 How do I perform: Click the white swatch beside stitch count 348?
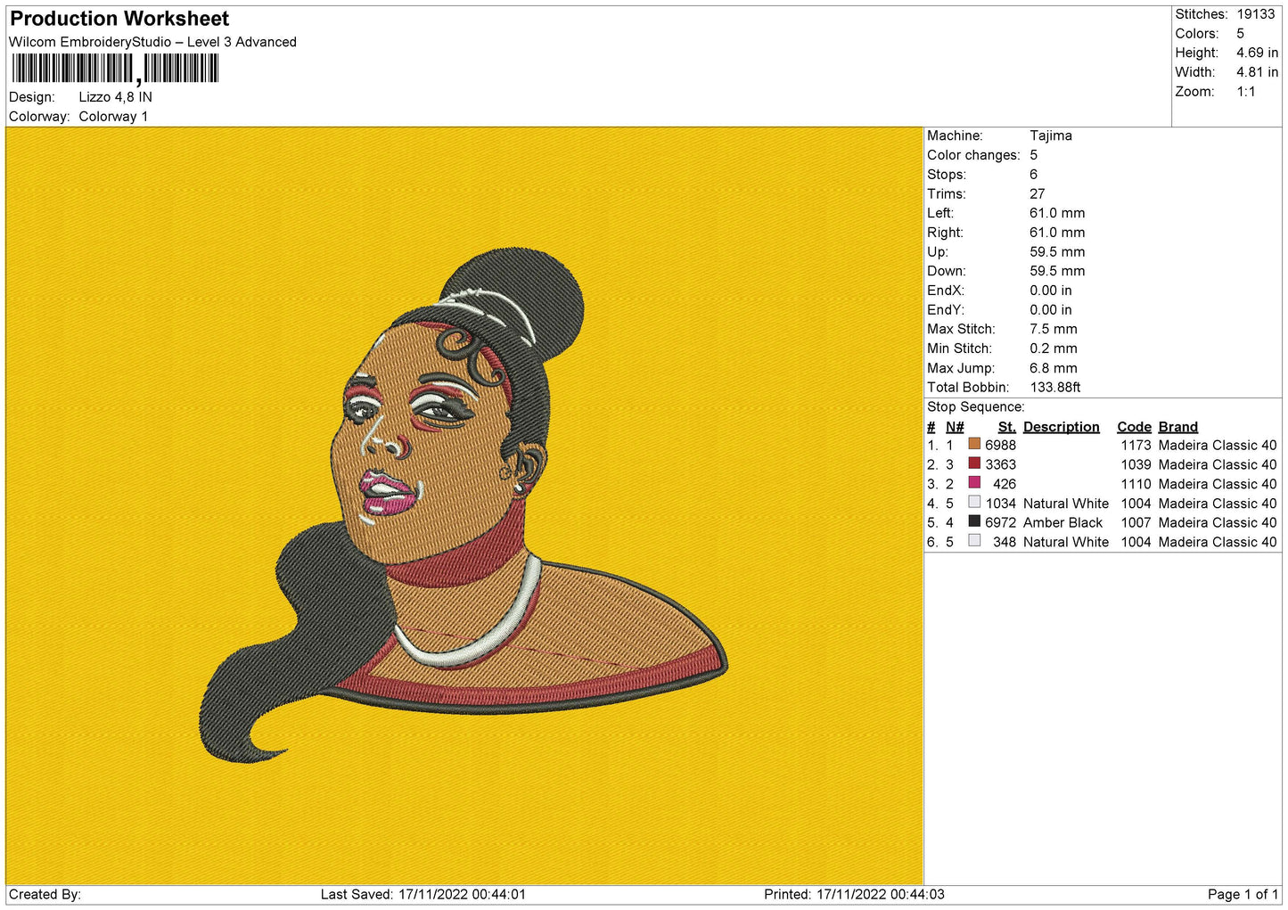pos(974,541)
